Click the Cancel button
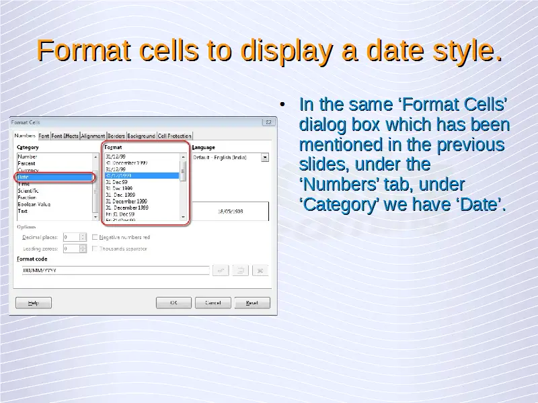Image resolution: width=538 pixels, height=403 pixels. (213, 303)
